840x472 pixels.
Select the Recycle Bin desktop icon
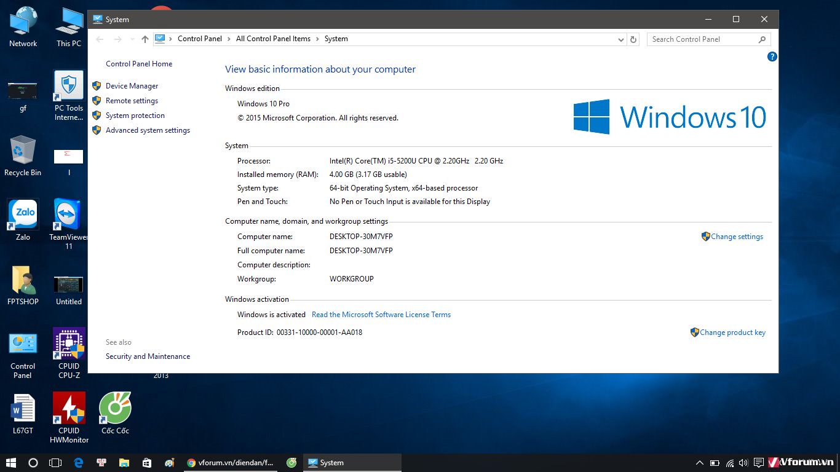[23, 156]
